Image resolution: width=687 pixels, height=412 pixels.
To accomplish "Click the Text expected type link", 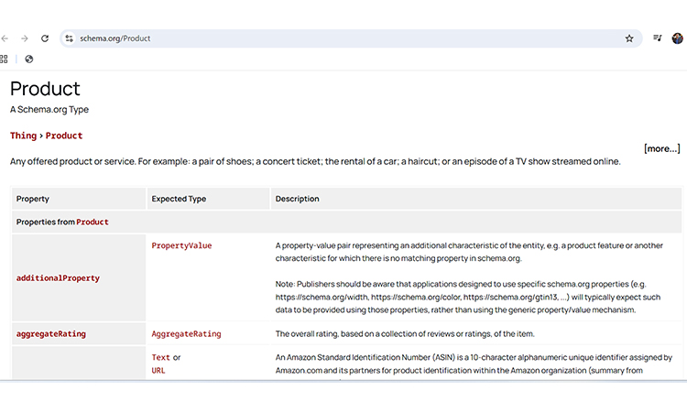I will pyautogui.click(x=160, y=357).
